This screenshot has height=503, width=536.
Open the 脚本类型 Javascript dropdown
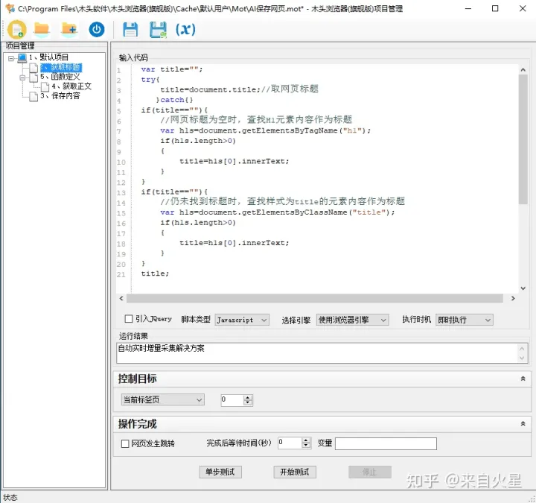(242, 320)
